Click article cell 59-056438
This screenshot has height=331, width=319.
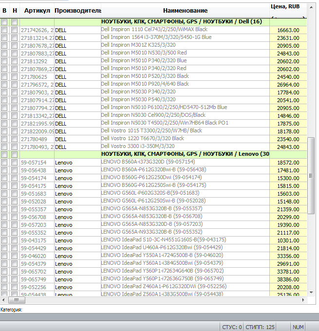[37, 170]
